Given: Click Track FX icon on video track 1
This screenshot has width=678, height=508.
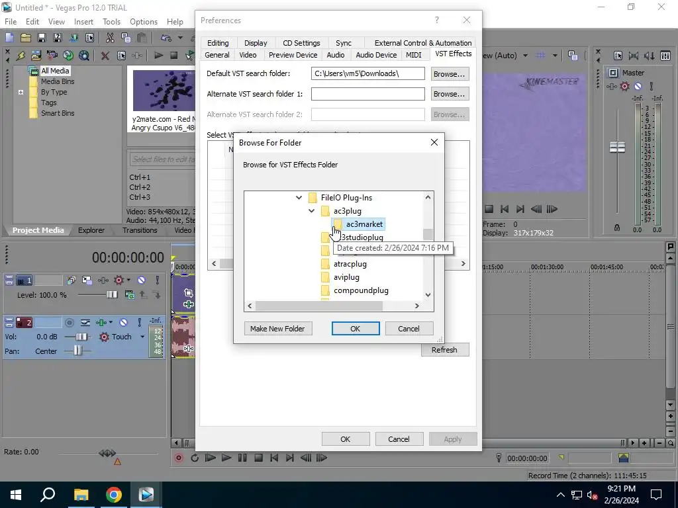Looking at the screenshot, I should (x=103, y=280).
